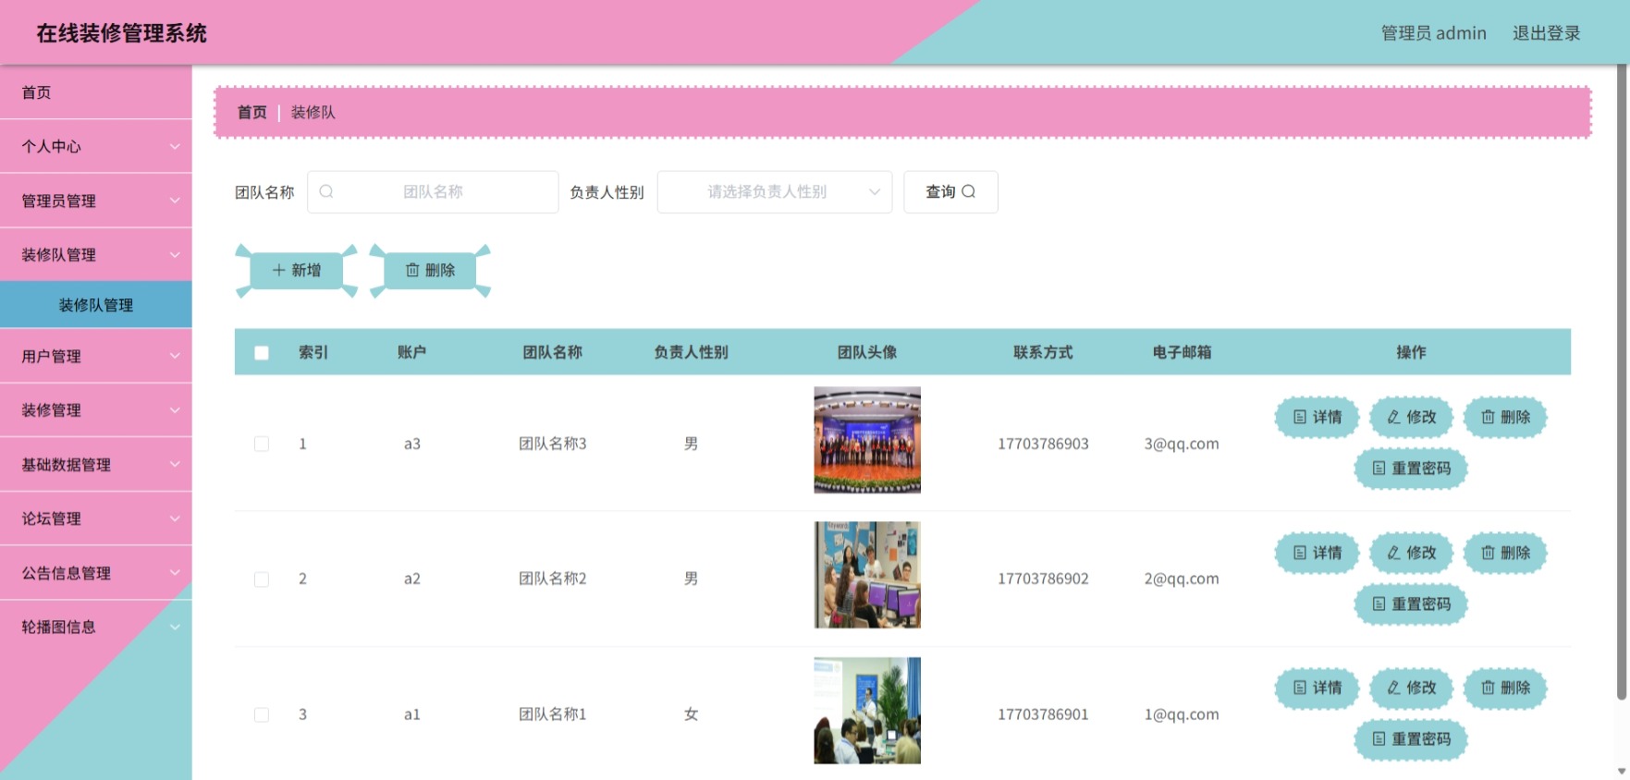
Task: Click the 修改 pencil icon for account a2
Action: click(1393, 553)
